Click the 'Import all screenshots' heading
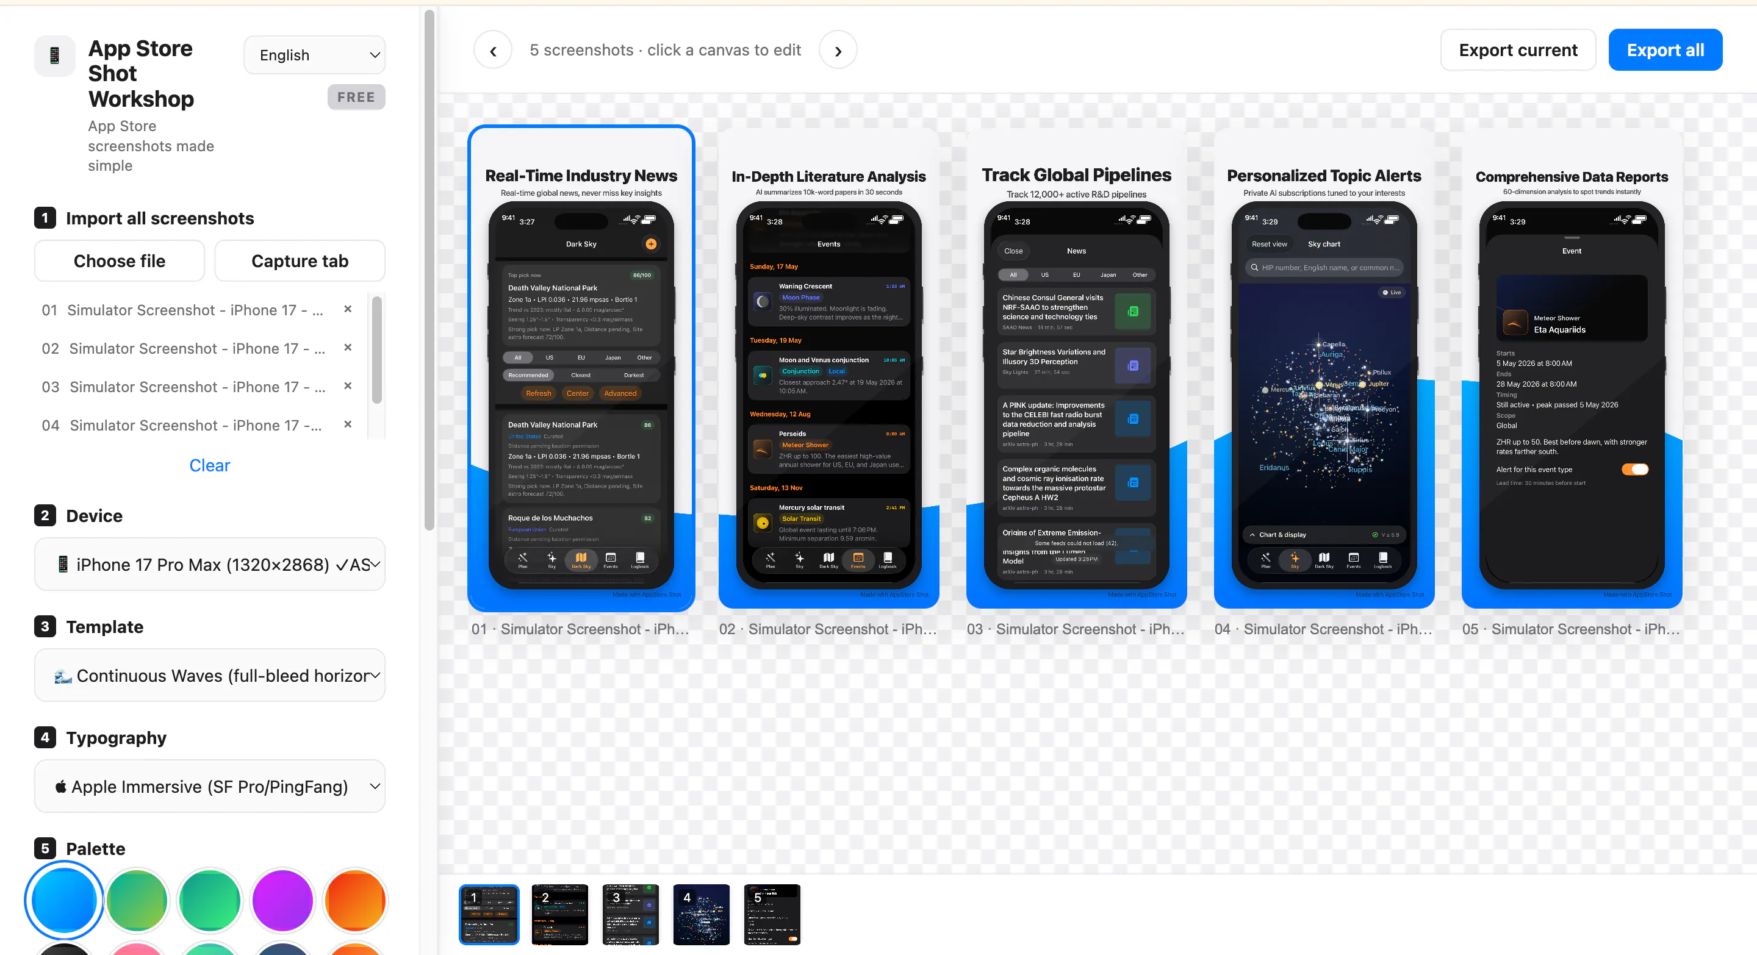The width and height of the screenshot is (1757, 955). (160, 218)
